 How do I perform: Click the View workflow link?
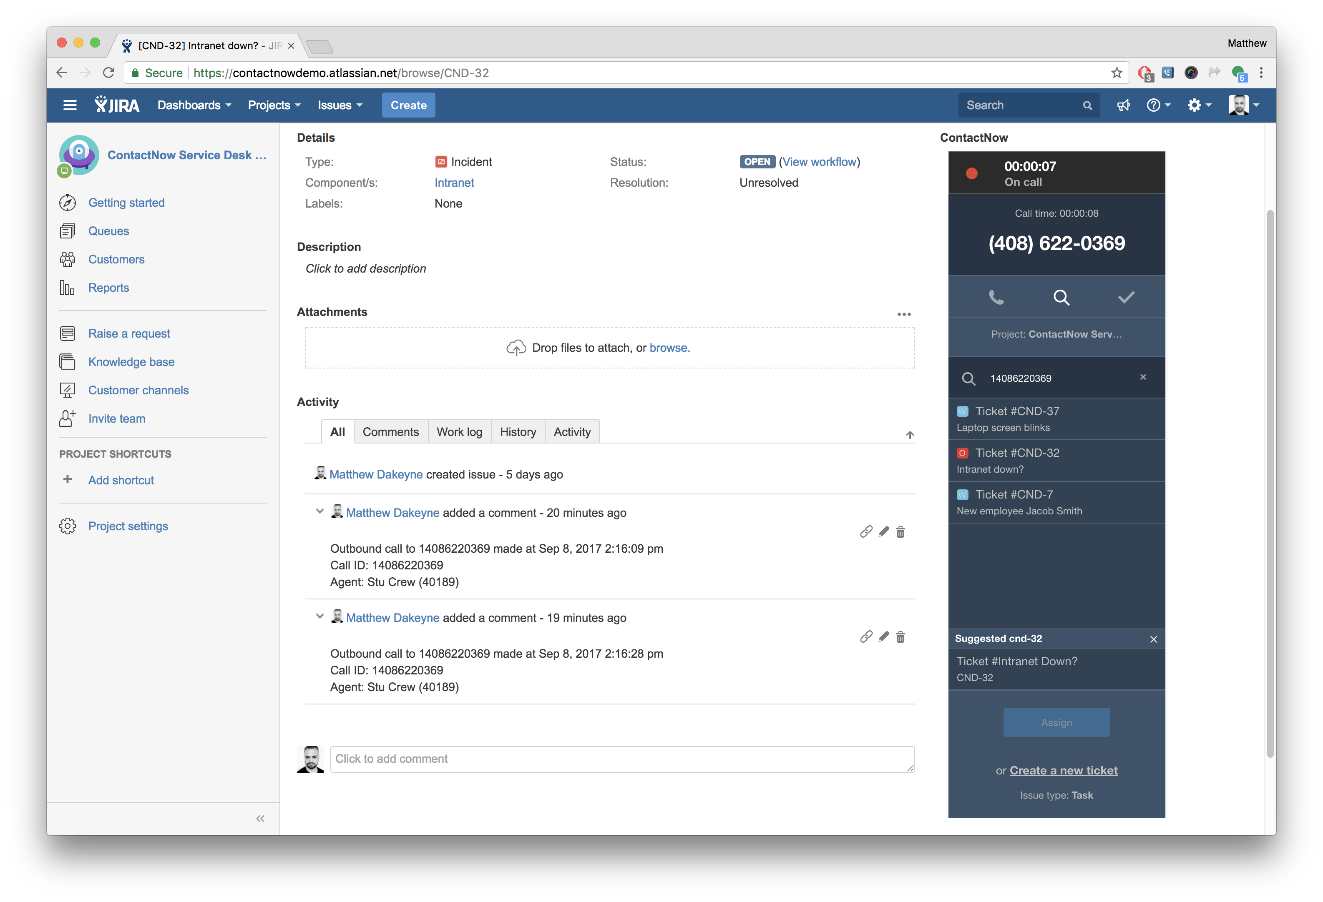(x=820, y=162)
